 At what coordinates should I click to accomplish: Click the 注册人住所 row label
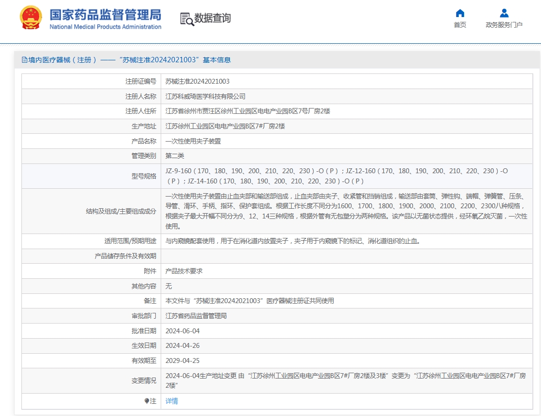pos(141,111)
